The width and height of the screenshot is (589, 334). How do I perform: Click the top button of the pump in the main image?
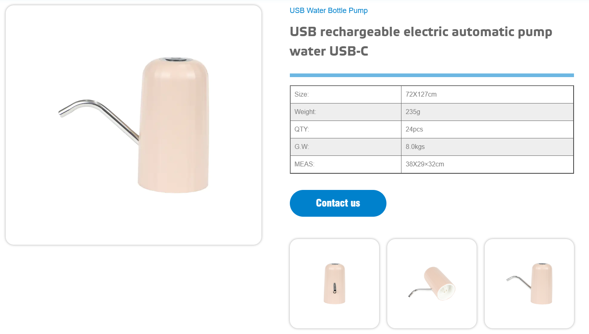click(176, 59)
